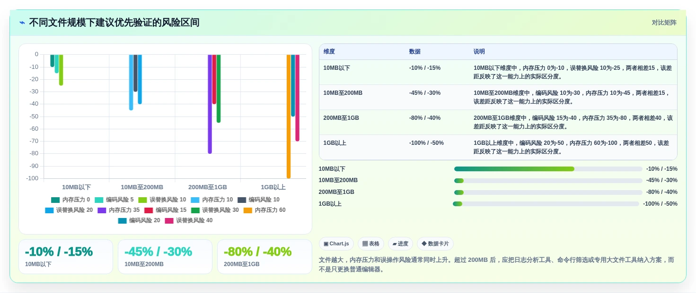
Task: Toggle the 内存压力 10 legend item
Action: [x=212, y=200]
